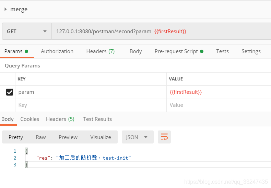Switch to the Params tab

(16, 51)
